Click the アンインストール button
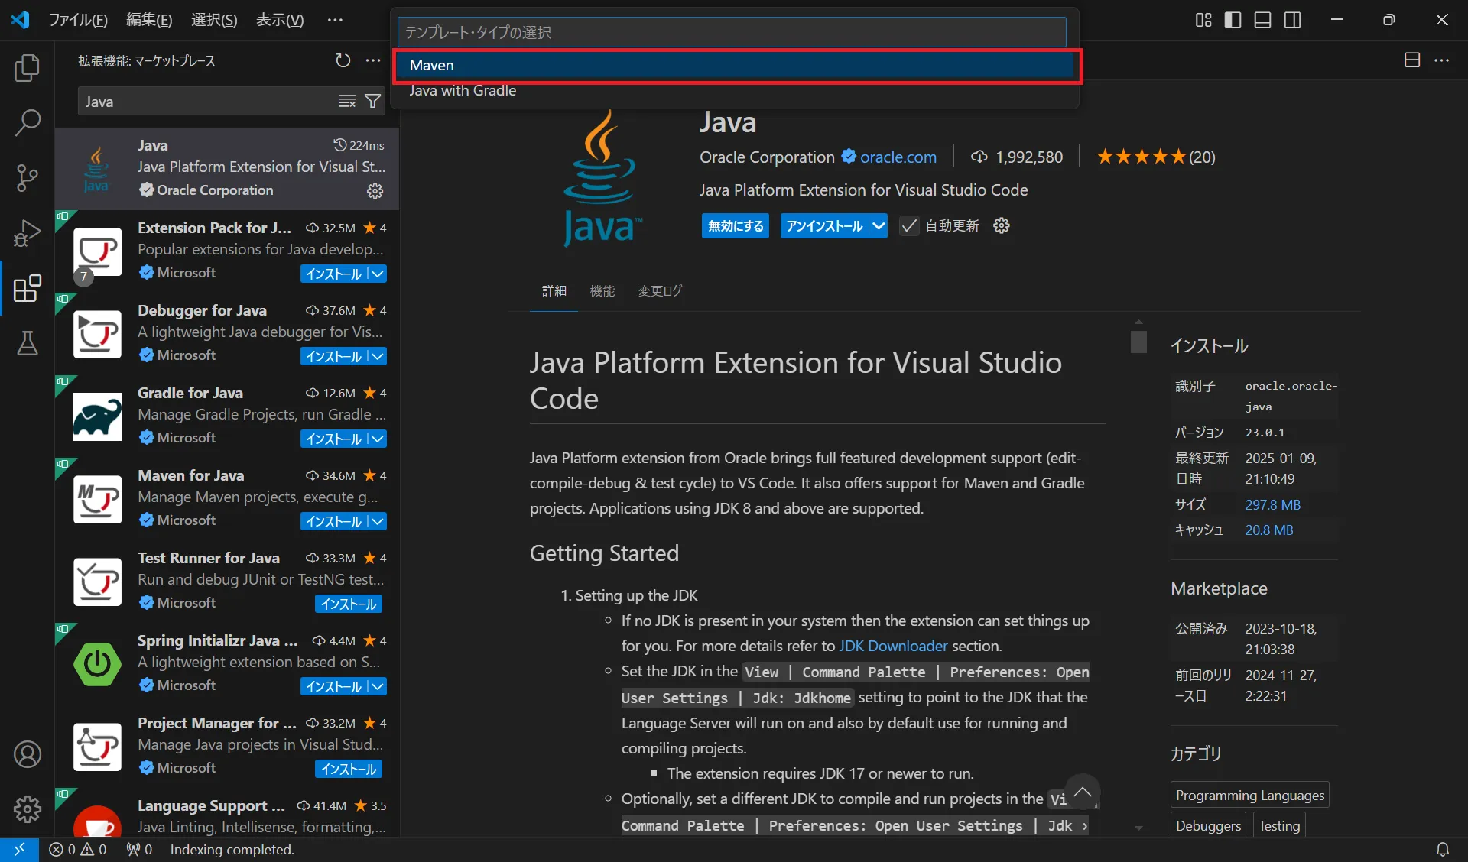 824,226
